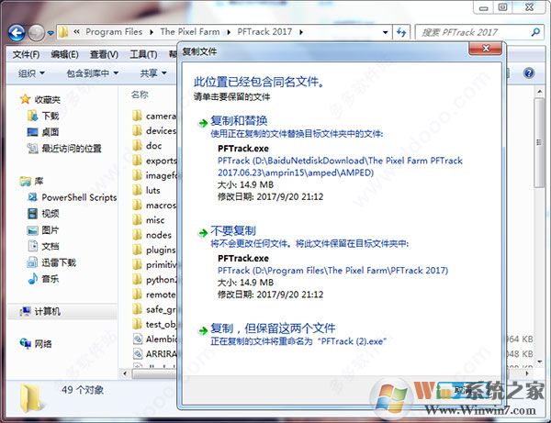
Task: Select the devices folder
Action: [x=154, y=130]
